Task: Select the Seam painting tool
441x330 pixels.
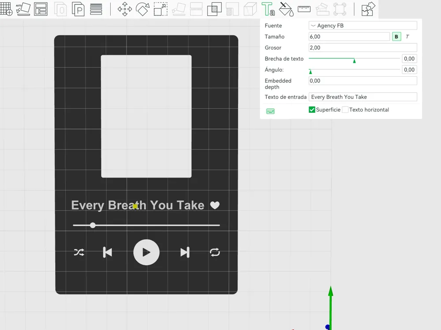Action: click(250, 9)
